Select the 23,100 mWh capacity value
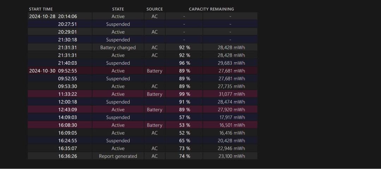This screenshot has height=169, width=381. [231, 156]
